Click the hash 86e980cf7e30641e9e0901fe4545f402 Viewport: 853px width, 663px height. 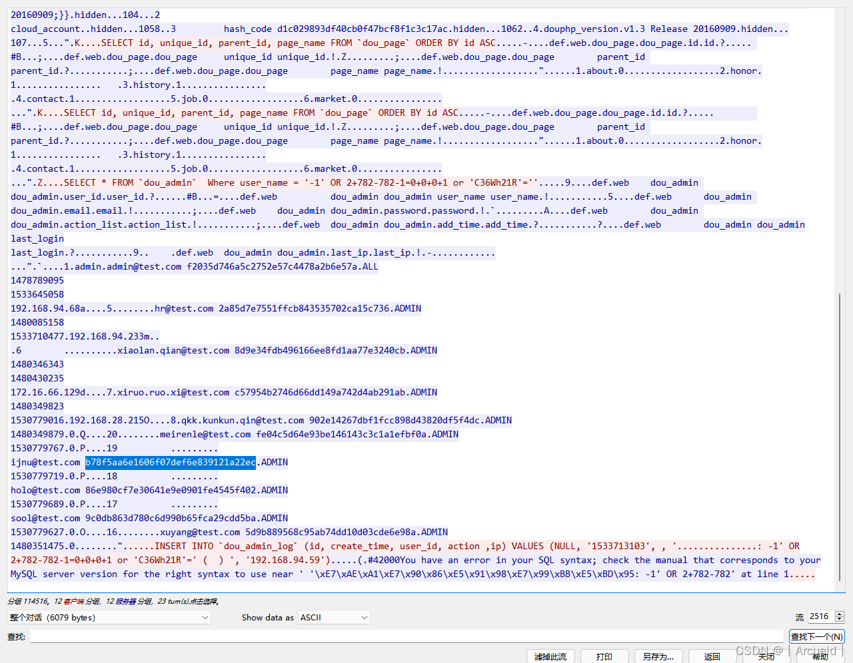point(171,490)
